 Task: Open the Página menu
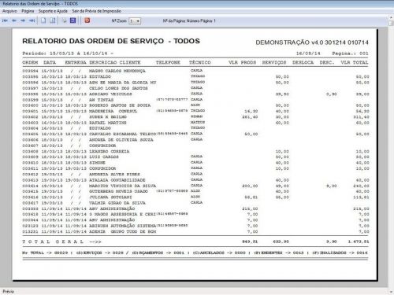[28, 11]
